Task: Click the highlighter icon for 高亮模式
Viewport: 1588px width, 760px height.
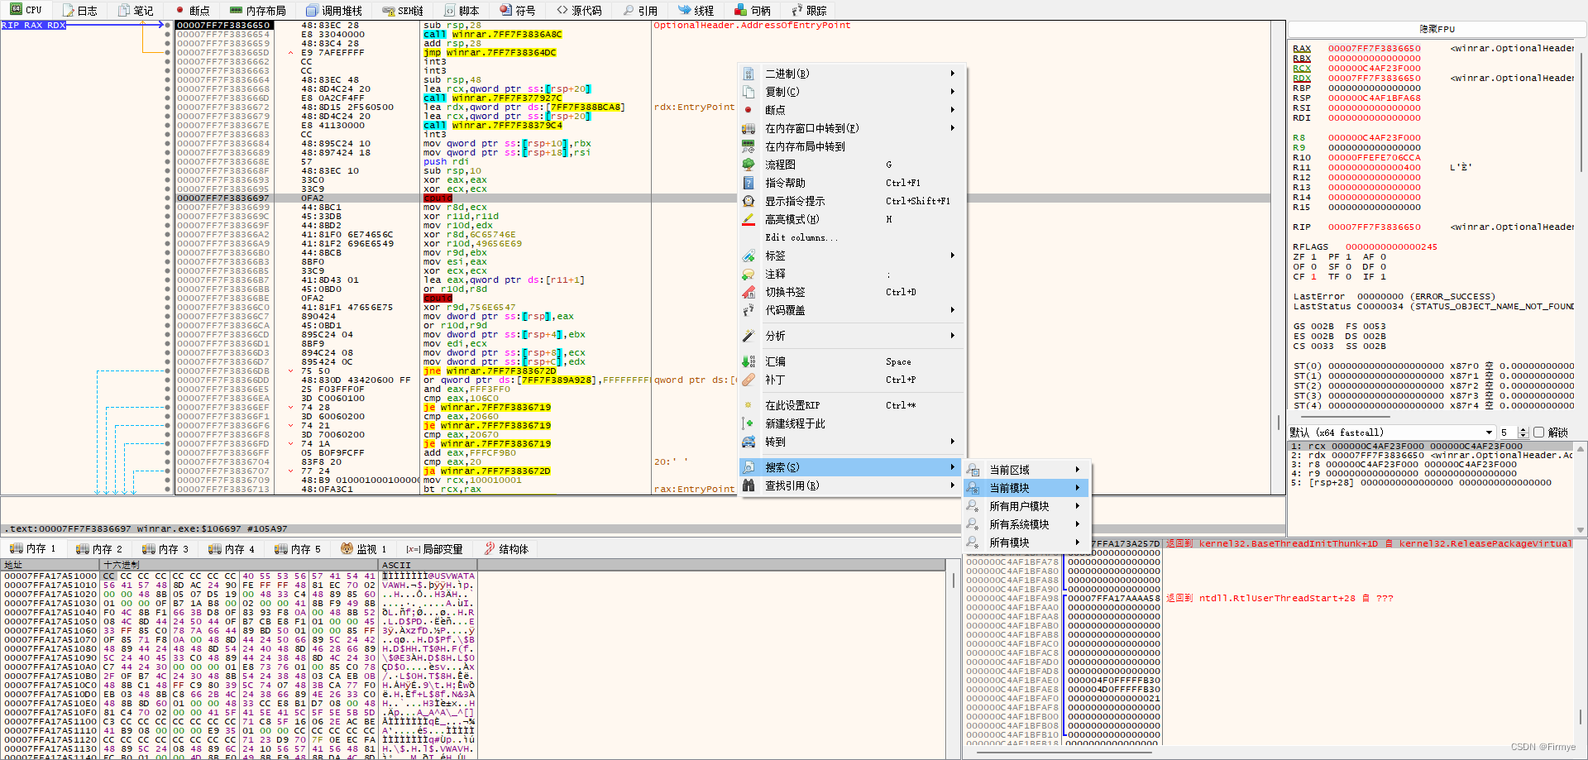Action: 749,219
